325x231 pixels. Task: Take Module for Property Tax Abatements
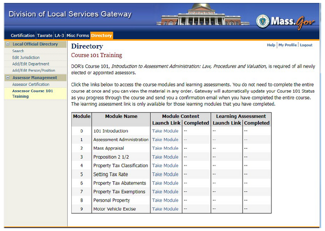165,183
